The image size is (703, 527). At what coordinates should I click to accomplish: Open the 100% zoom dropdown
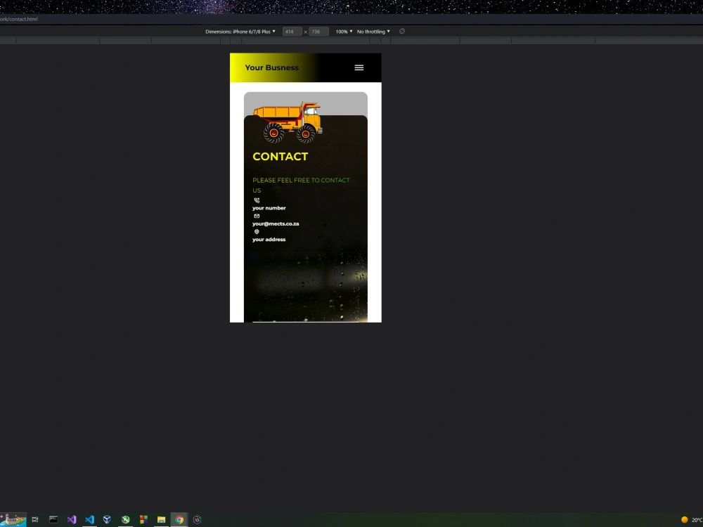(x=344, y=32)
